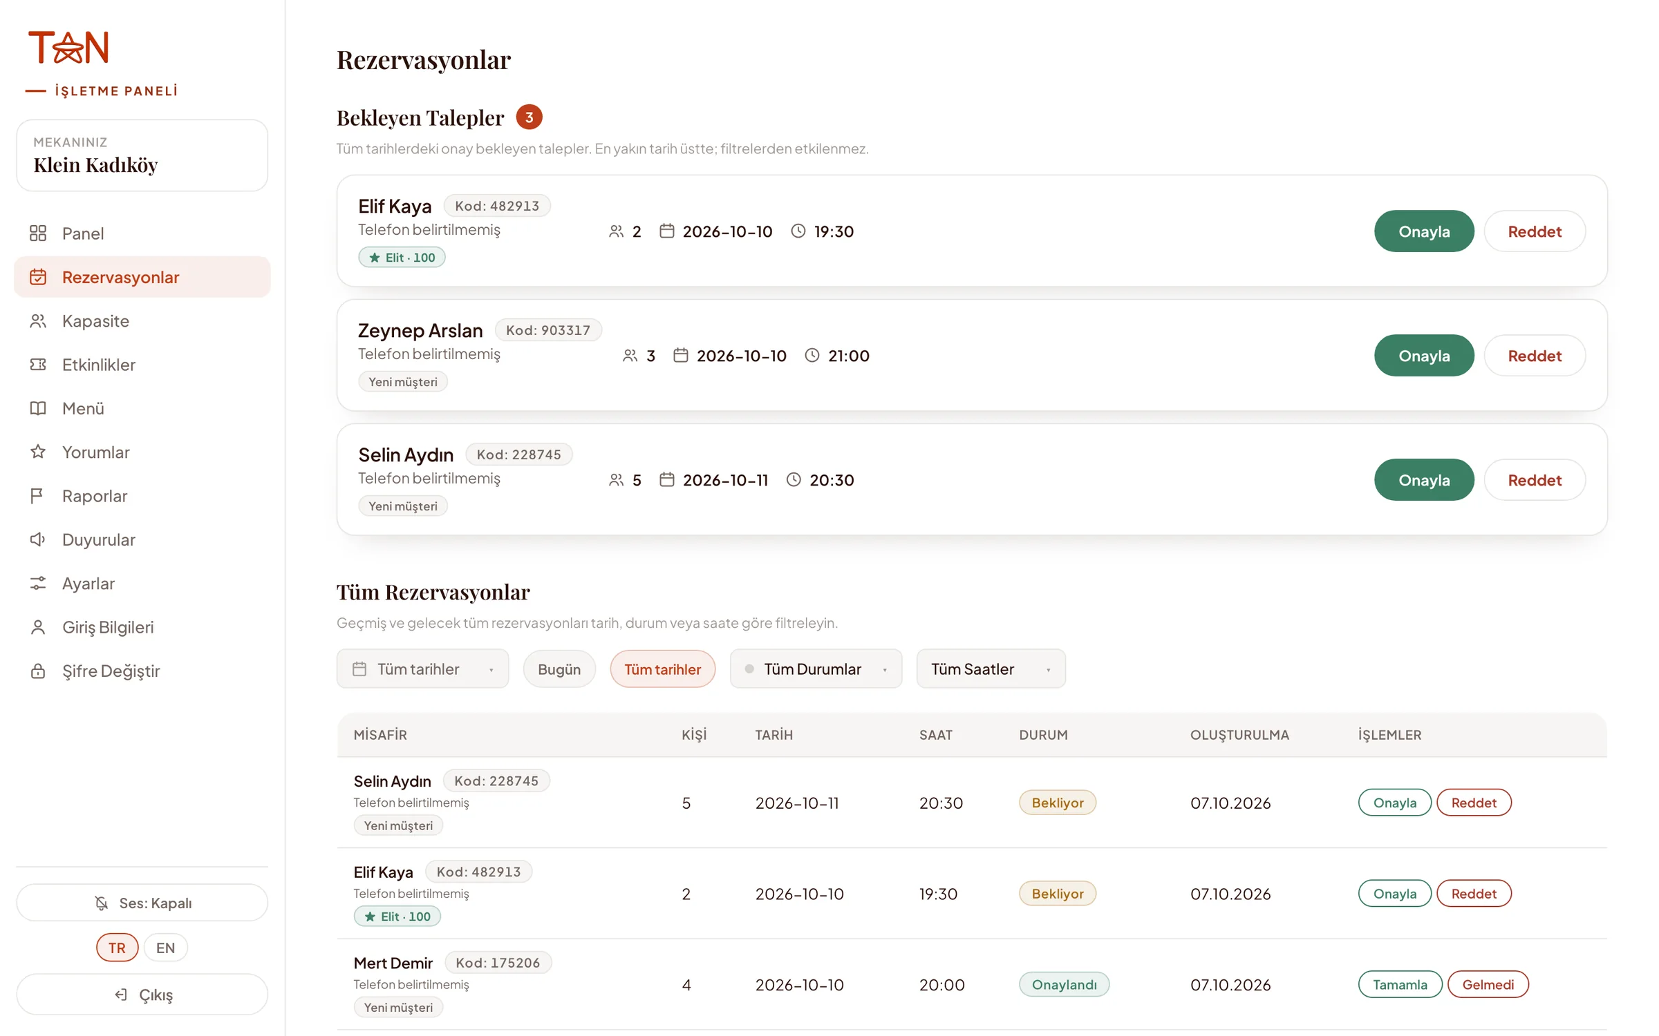The width and height of the screenshot is (1659, 1036).
Task: Approve Elif Kaya's pending request card
Action: click(x=1424, y=231)
